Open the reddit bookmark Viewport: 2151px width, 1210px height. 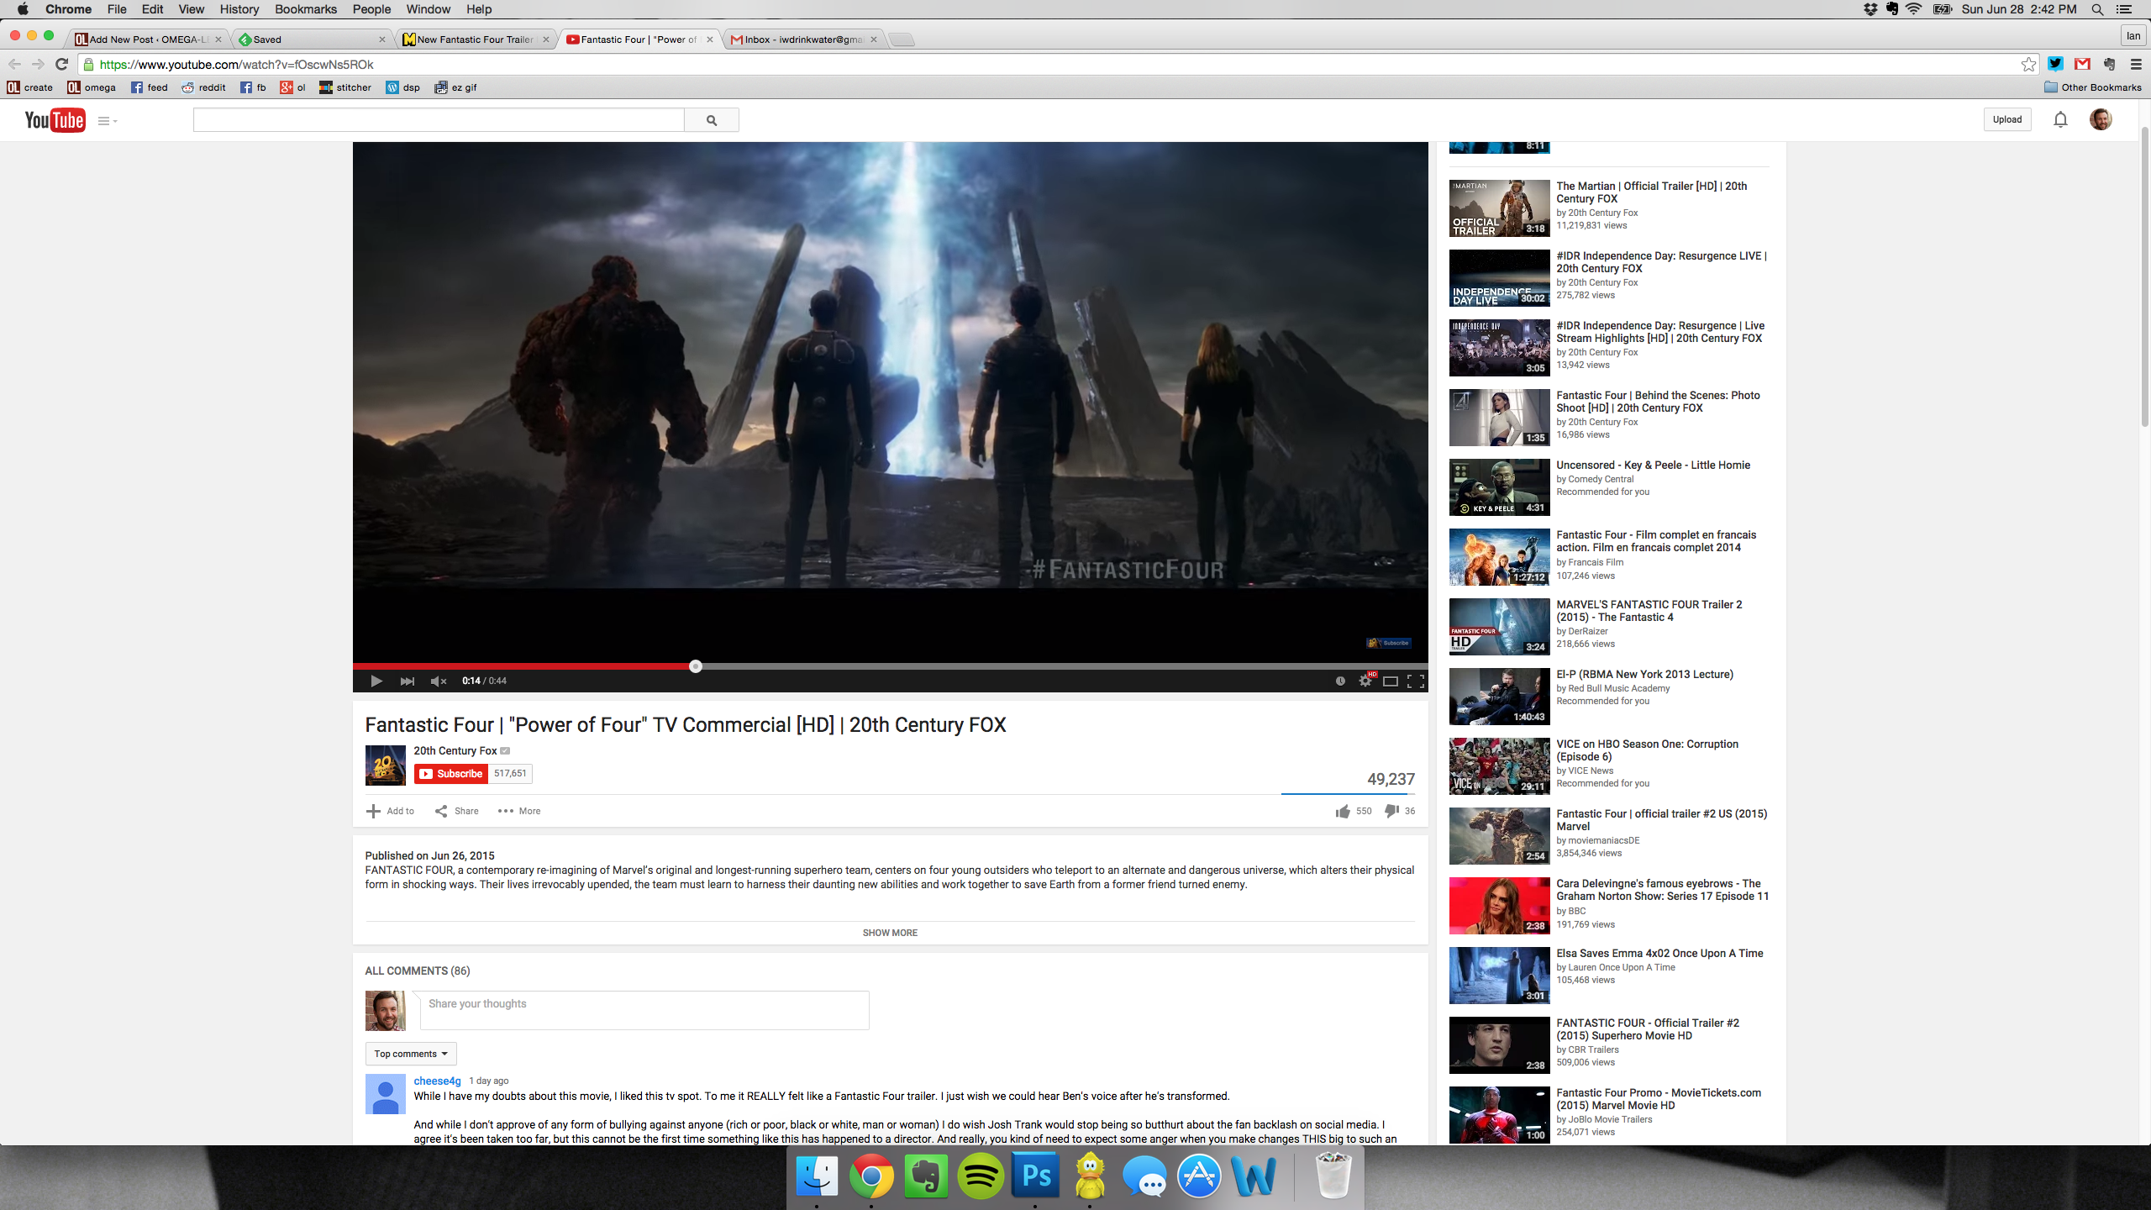[203, 87]
